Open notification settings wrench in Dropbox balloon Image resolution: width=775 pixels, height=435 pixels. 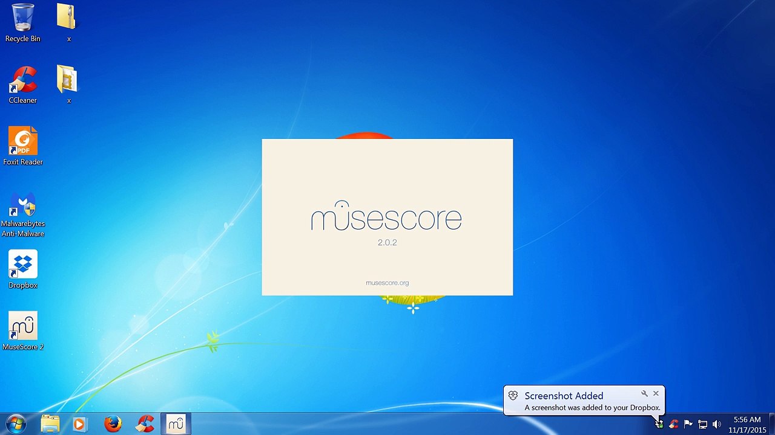[x=644, y=394]
